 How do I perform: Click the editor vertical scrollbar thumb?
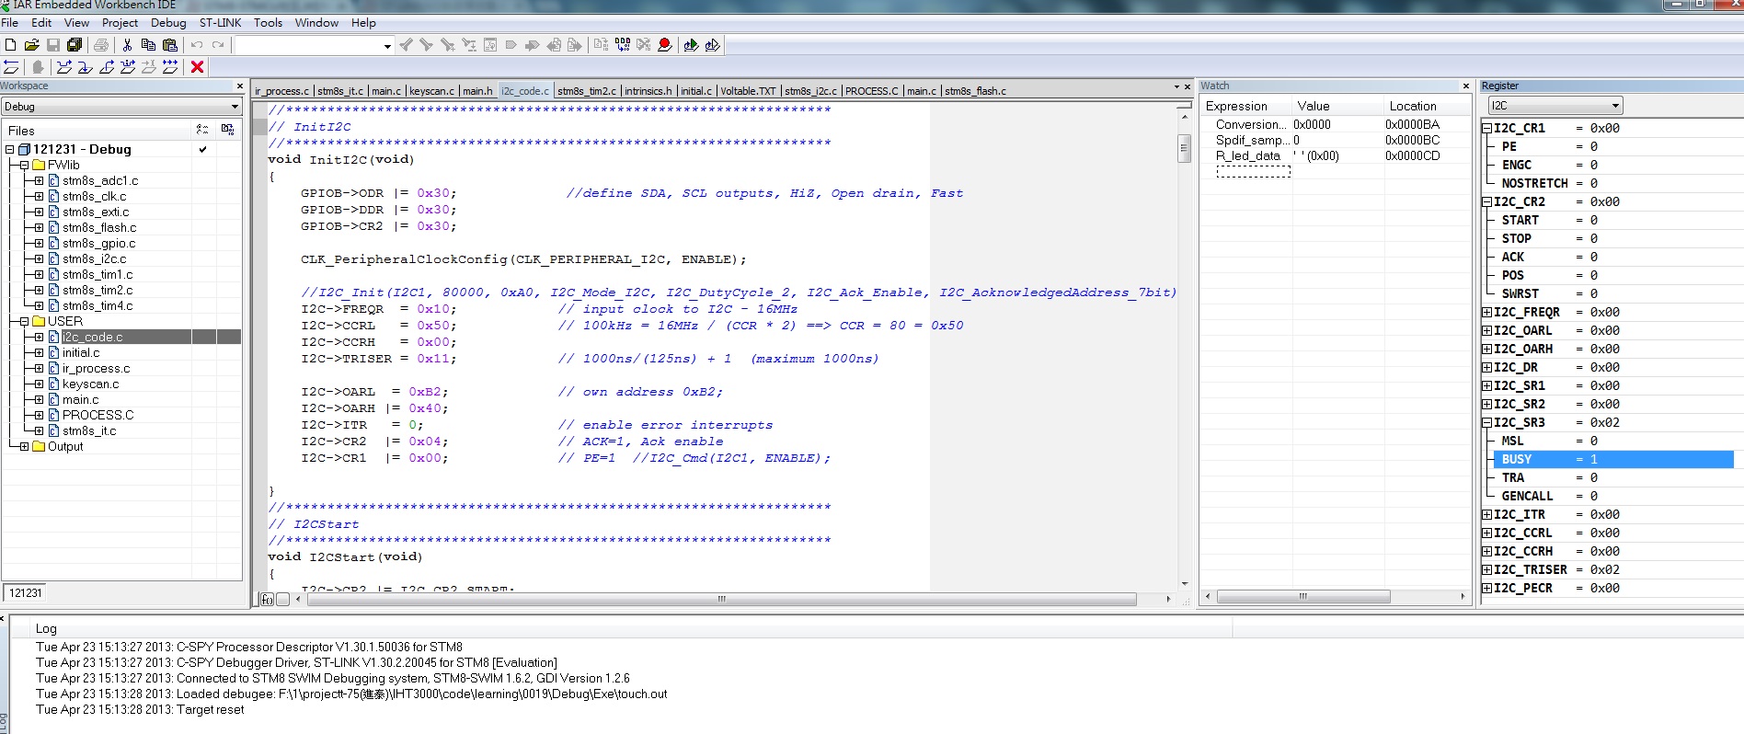pos(1185,148)
